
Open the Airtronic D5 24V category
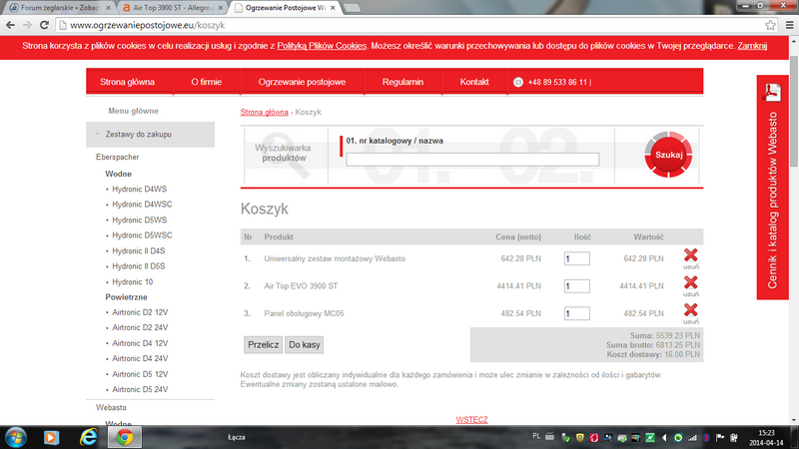(x=140, y=389)
